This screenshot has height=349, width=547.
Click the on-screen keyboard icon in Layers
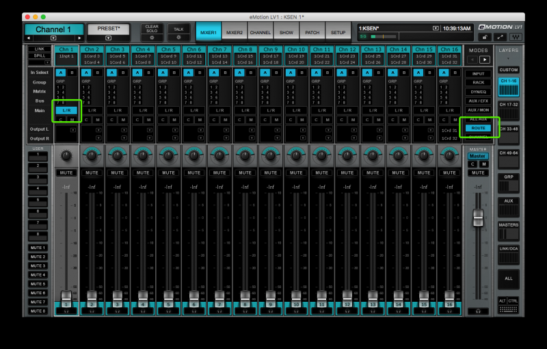click(x=508, y=309)
